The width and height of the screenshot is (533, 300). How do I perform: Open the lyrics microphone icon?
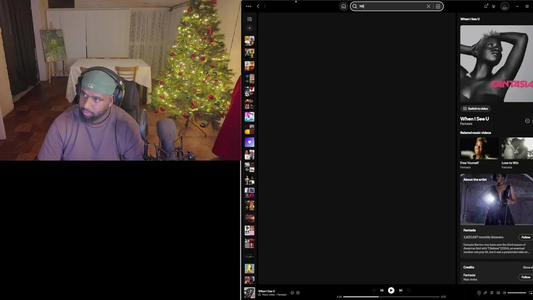pyautogui.click(x=485, y=293)
